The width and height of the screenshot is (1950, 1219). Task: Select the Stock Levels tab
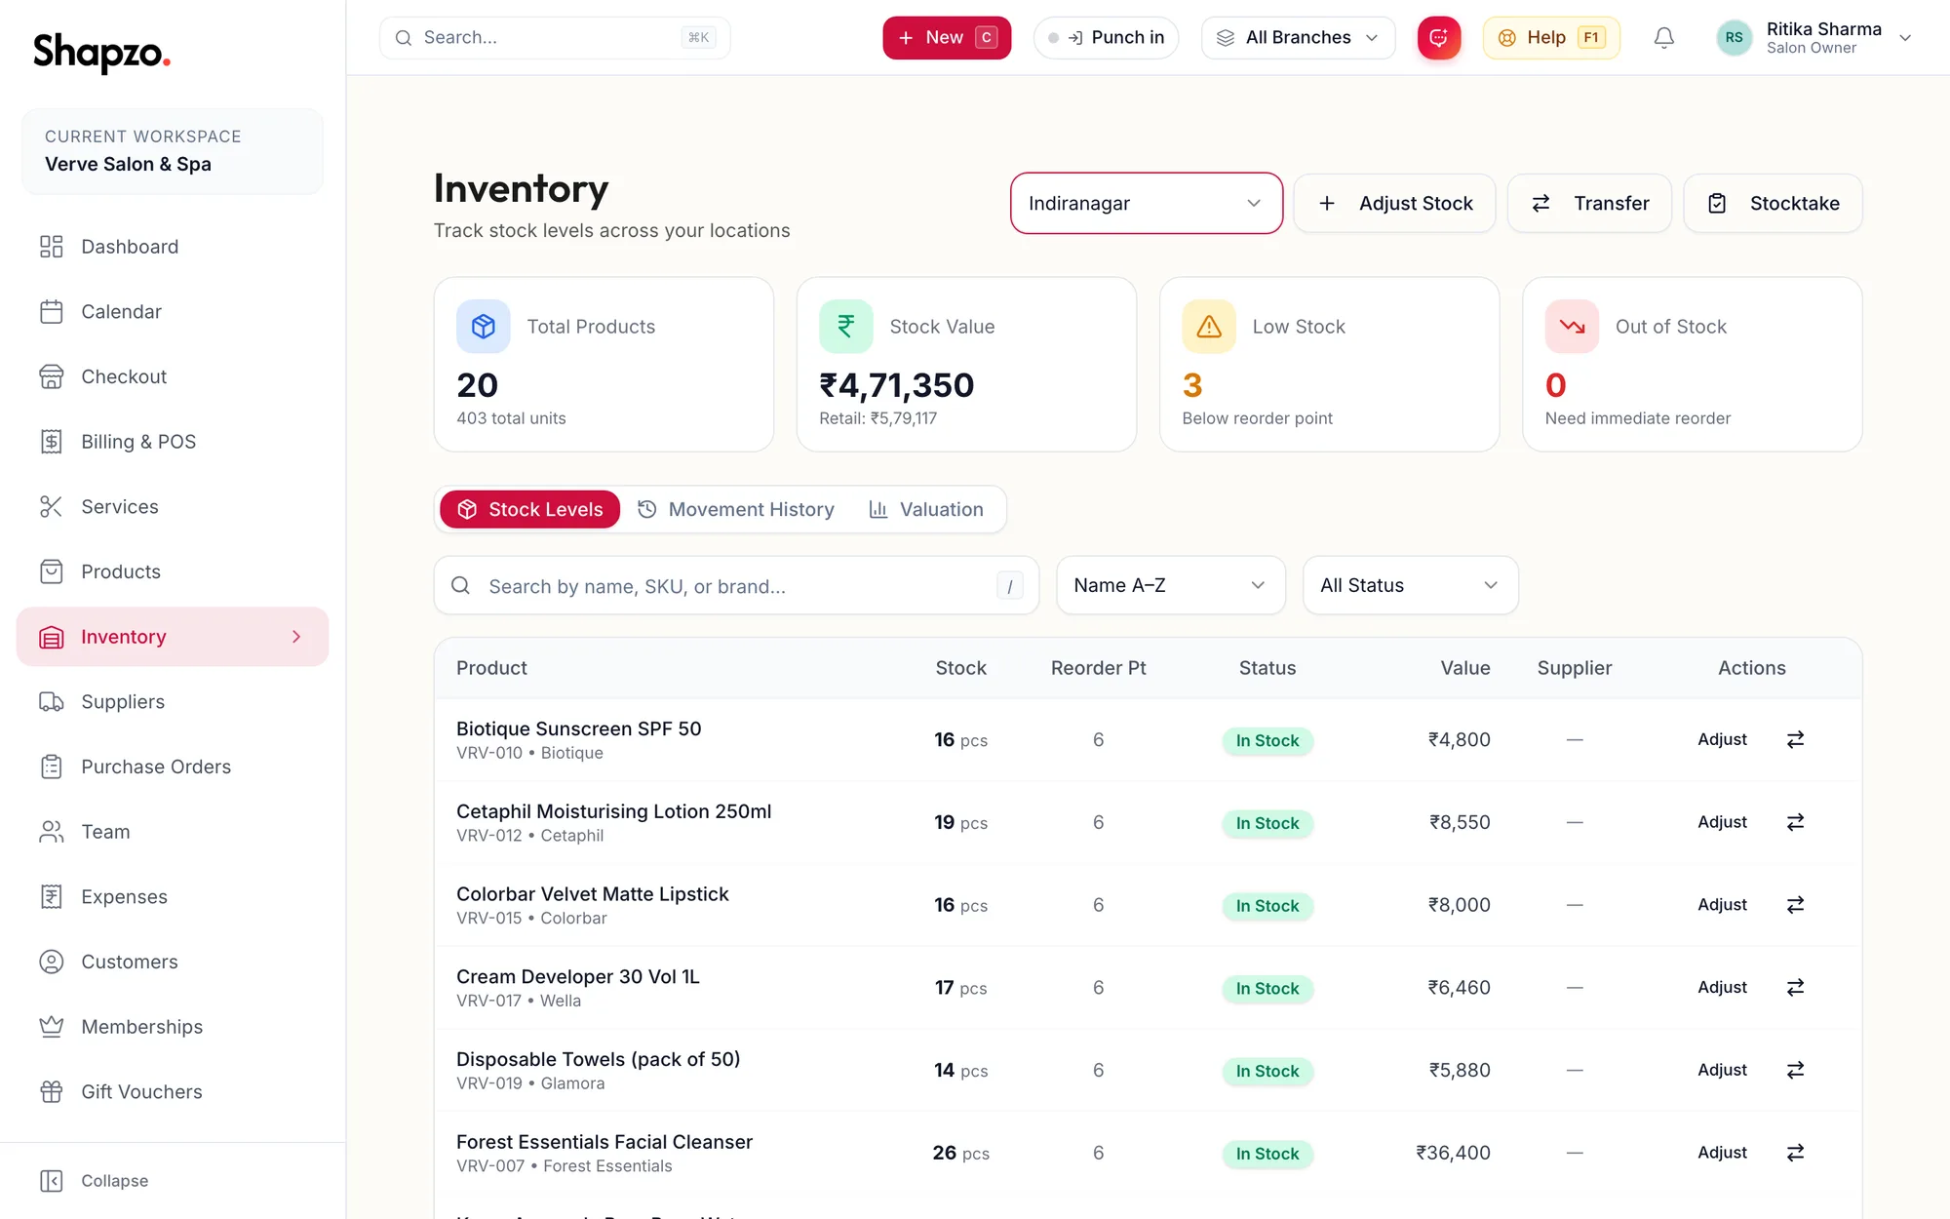coord(530,510)
